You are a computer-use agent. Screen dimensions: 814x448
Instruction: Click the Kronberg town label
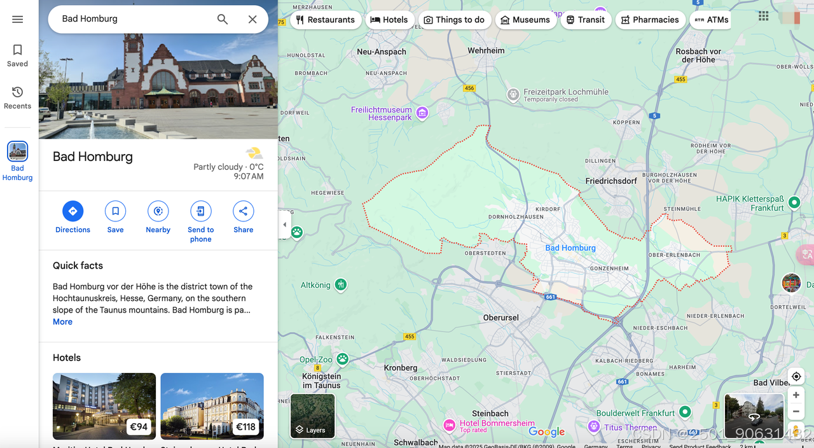click(x=401, y=368)
